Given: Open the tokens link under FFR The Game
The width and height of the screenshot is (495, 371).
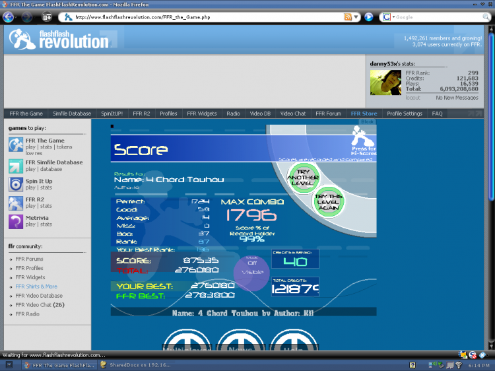Looking at the screenshot, I should pos(65,147).
